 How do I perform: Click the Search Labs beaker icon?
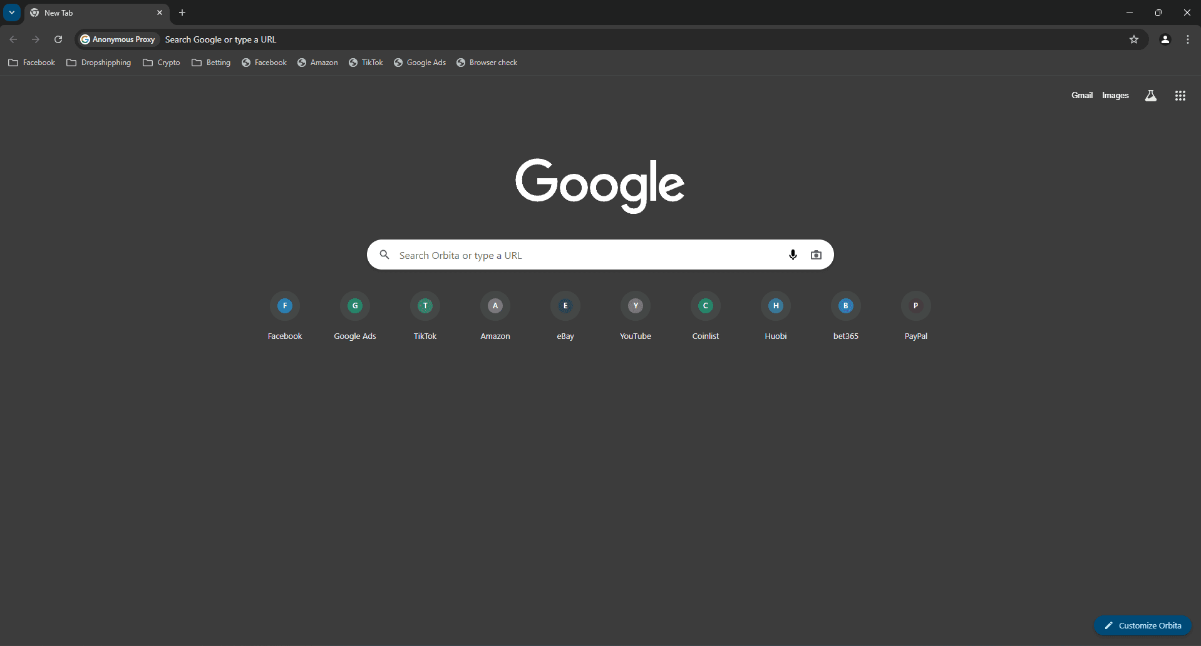1151,95
